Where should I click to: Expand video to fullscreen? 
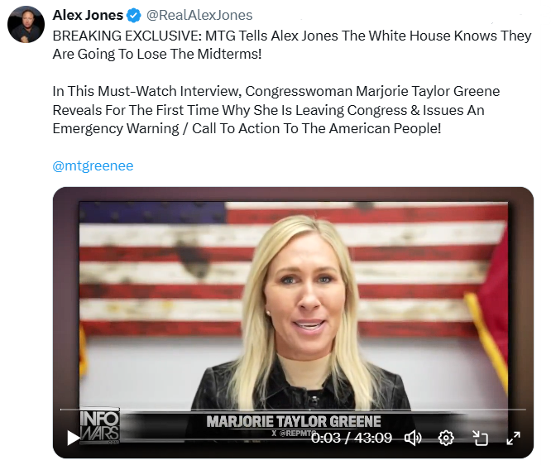[514, 438]
